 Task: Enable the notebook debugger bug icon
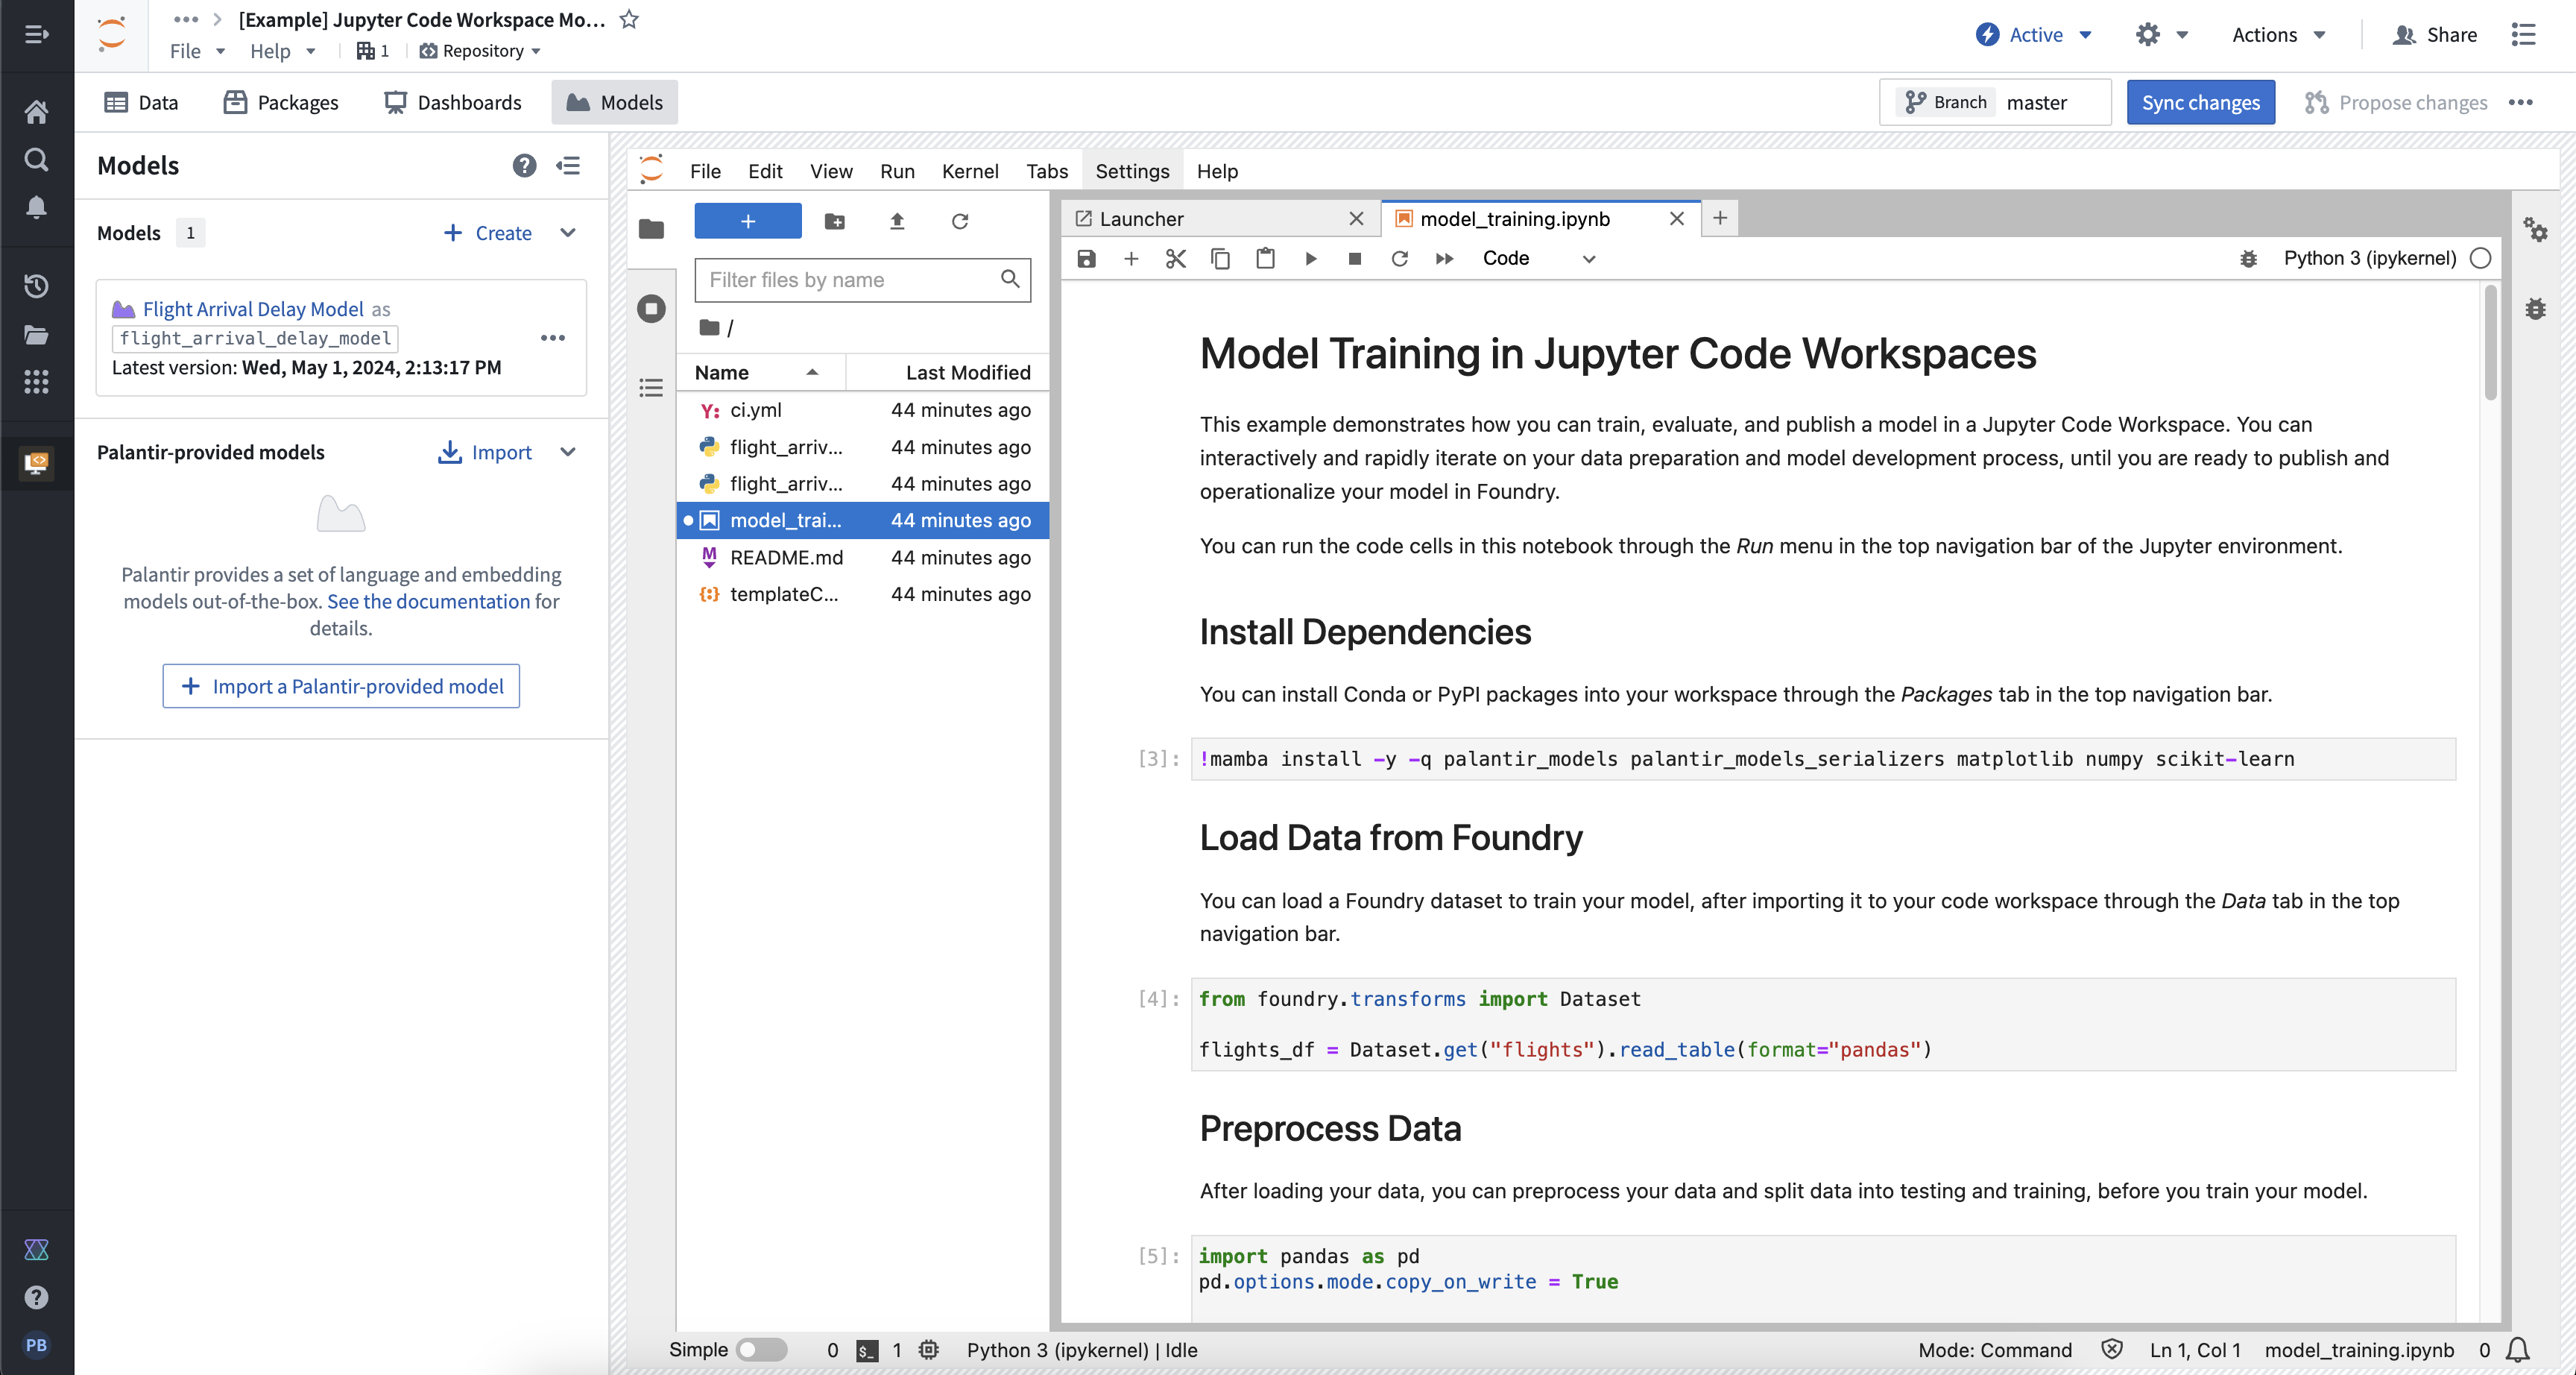[2248, 258]
